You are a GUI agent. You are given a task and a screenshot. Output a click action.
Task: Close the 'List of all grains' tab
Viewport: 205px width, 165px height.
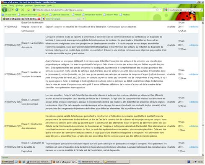39,19
